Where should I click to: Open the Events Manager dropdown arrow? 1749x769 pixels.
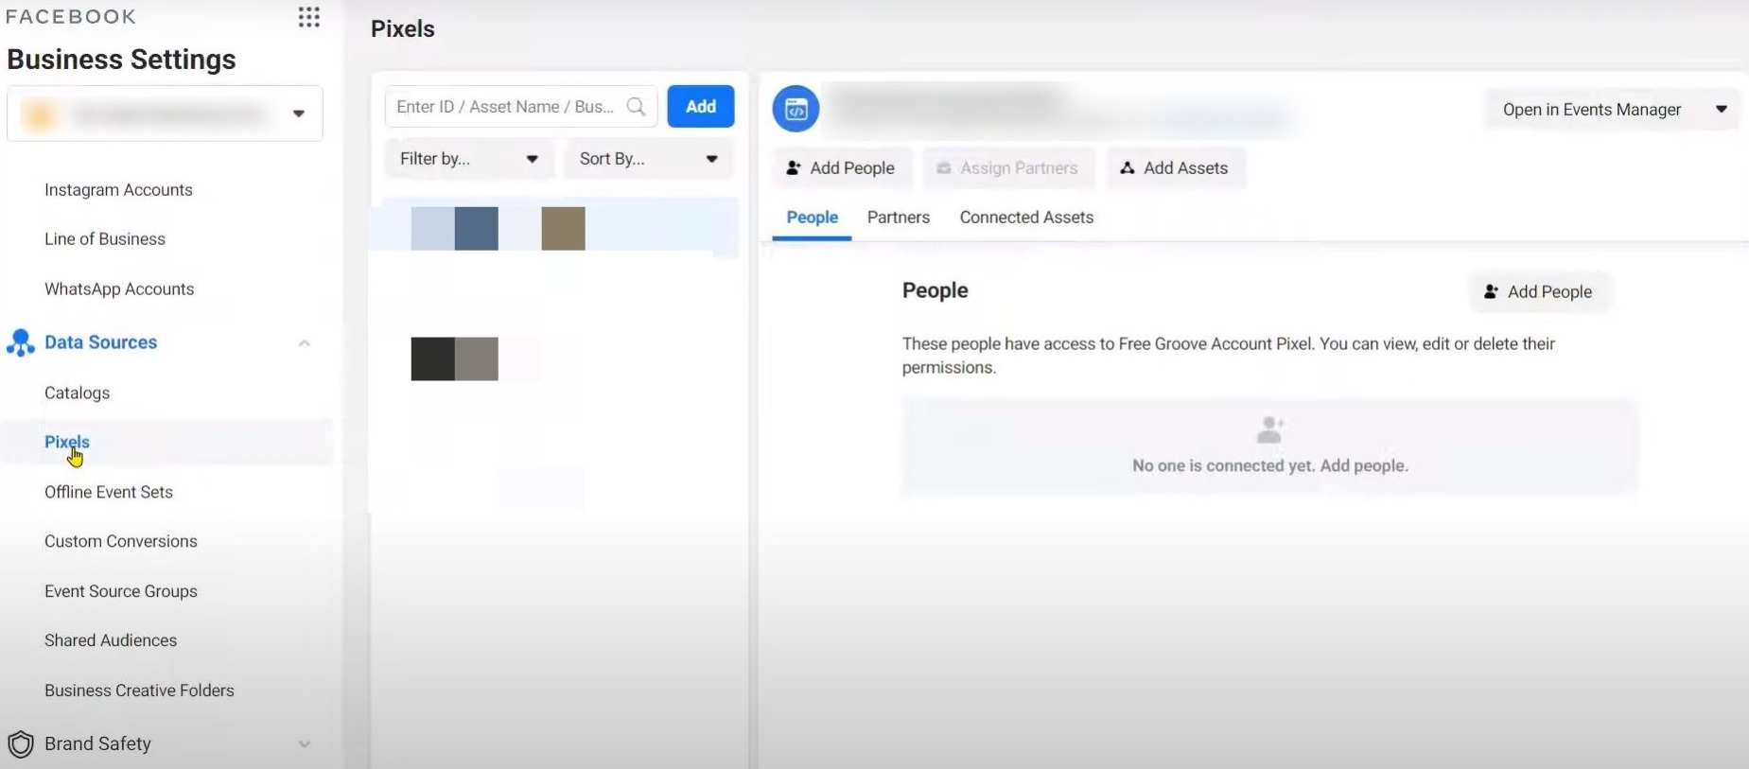(1722, 110)
